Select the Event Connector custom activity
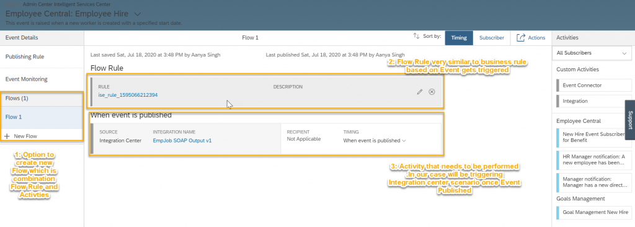 coord(591,86)
